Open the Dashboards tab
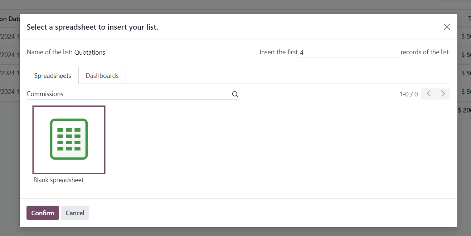 [102, 76]
